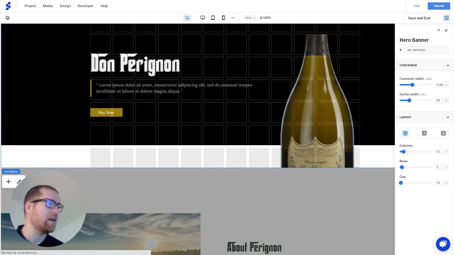Click the Sitemn logo icon

pos(8,6)
